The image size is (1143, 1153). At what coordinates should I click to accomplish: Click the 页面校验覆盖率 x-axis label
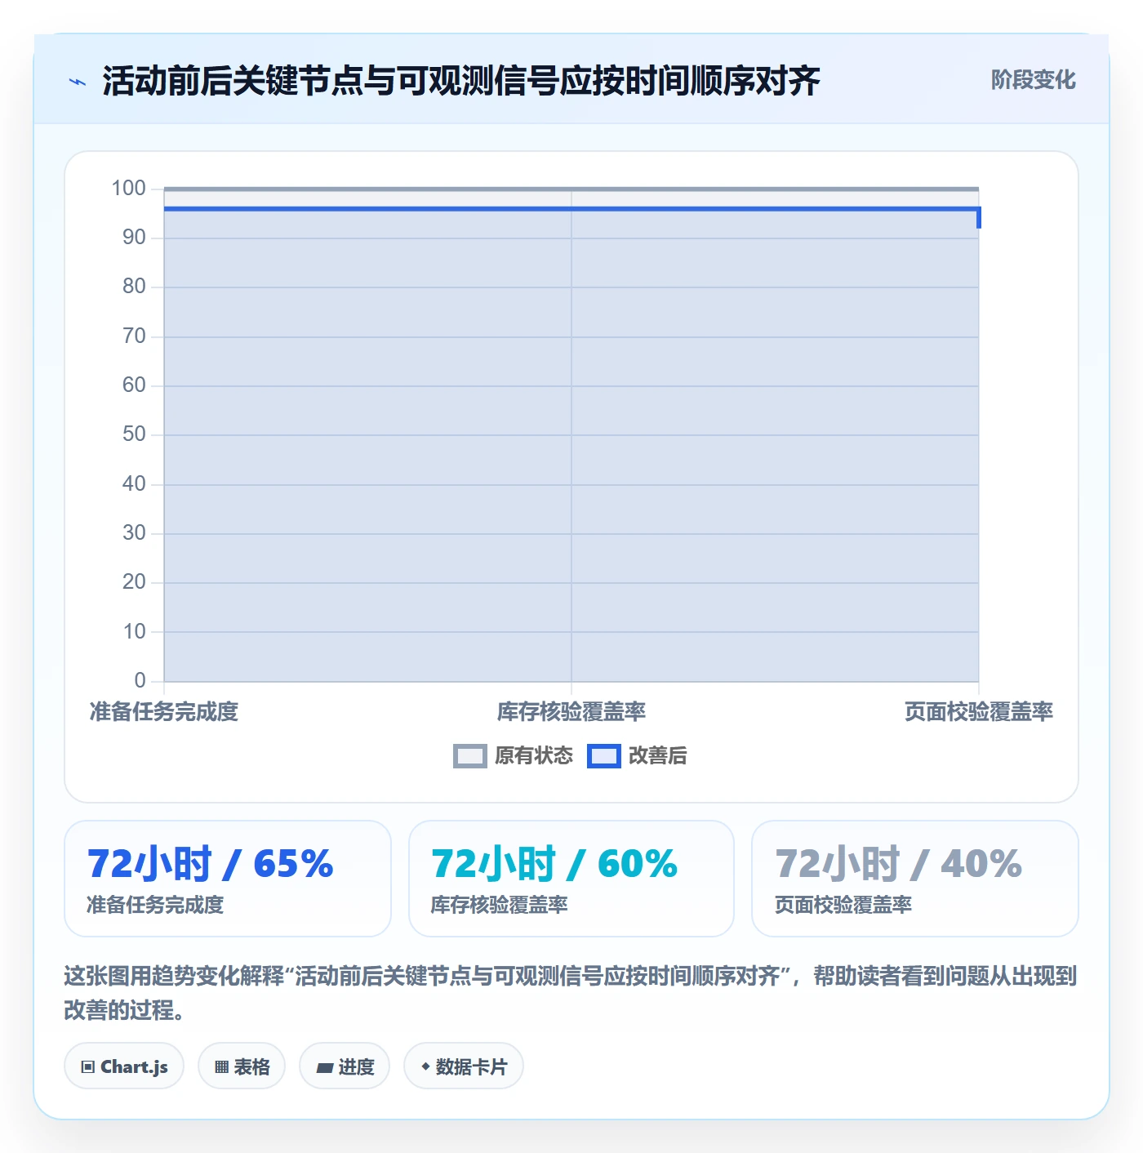(x=978, y=712)
